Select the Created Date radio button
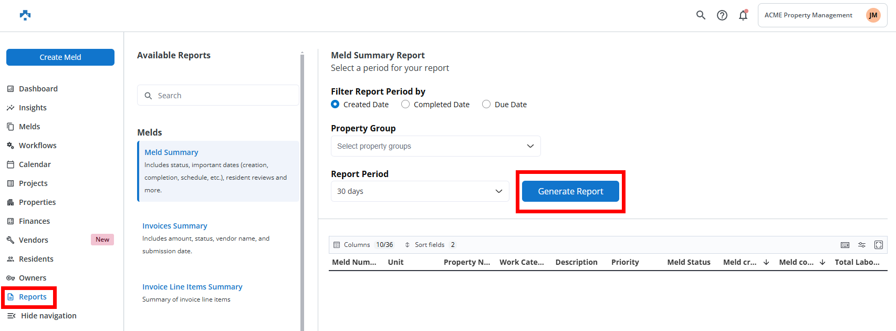This screenshot has width=896, height=331. click(335, 105)
